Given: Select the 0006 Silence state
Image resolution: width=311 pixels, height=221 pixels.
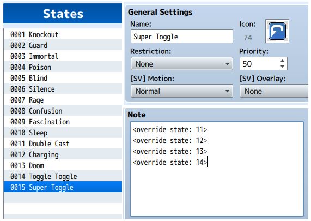Looking at the screenshot, I should [63, 89].
